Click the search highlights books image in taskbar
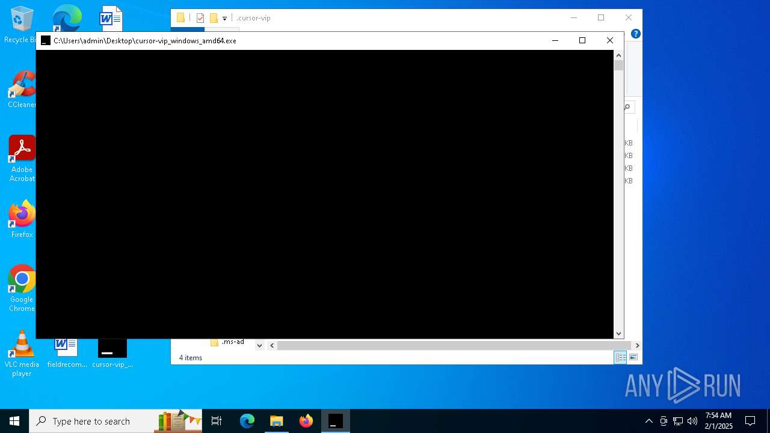Viewport: 770px width, 433px height. tap(179, 421)
